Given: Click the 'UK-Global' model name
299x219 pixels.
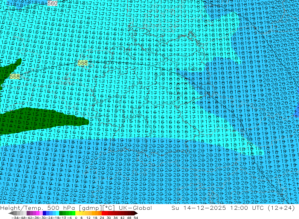Looking at the screenshot, I should 135,208.
